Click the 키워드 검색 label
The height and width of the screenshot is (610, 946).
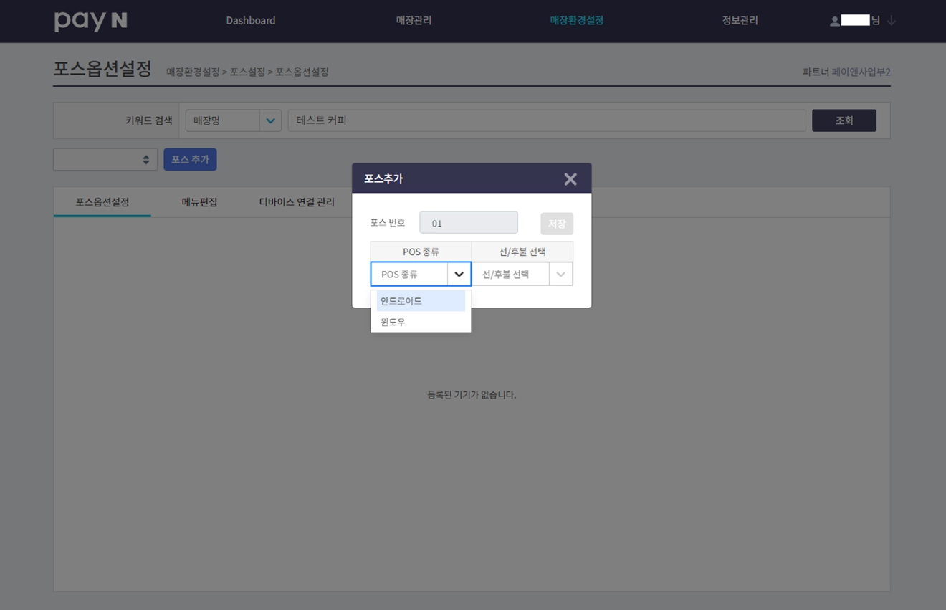pos(149,120)
